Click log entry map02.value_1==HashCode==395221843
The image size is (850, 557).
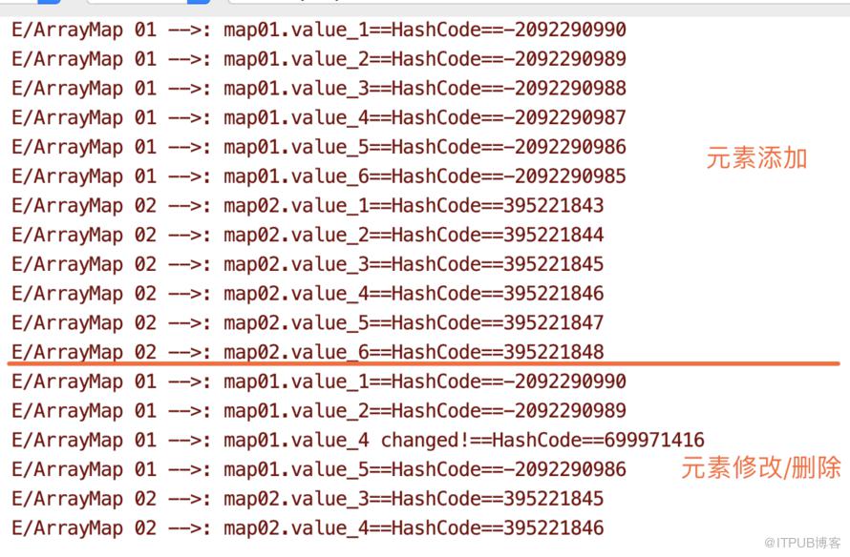[x=308, y=206]
